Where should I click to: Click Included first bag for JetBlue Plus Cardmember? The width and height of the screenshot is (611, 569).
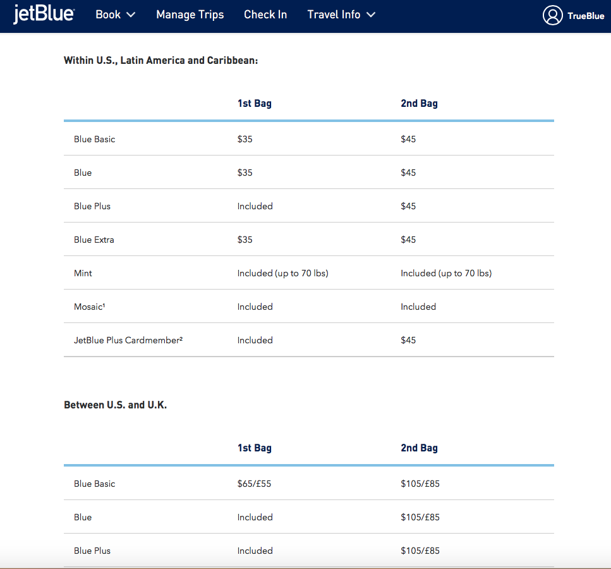click(x=255, y=341)
